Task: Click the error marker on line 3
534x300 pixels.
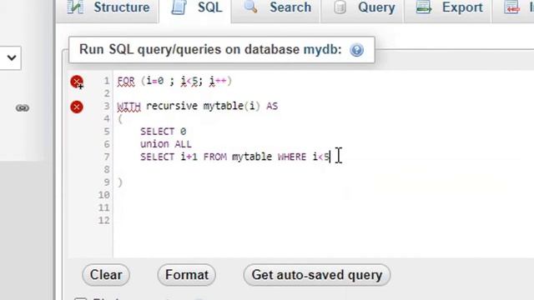Action: click(x=77, y=107)
